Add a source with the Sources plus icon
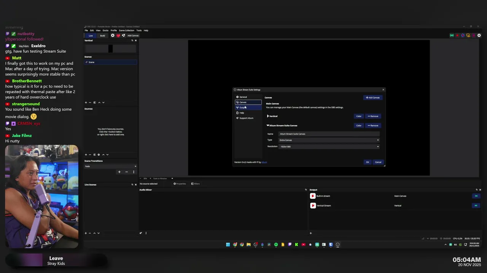 click(x=86, y=155)
